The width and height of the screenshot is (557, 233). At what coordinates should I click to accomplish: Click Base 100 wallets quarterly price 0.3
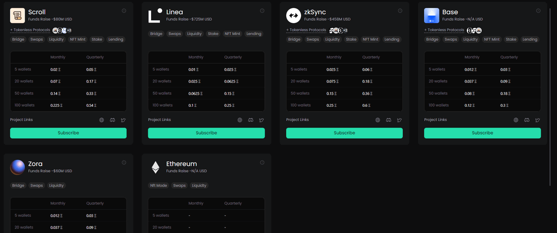coord(505,105)
